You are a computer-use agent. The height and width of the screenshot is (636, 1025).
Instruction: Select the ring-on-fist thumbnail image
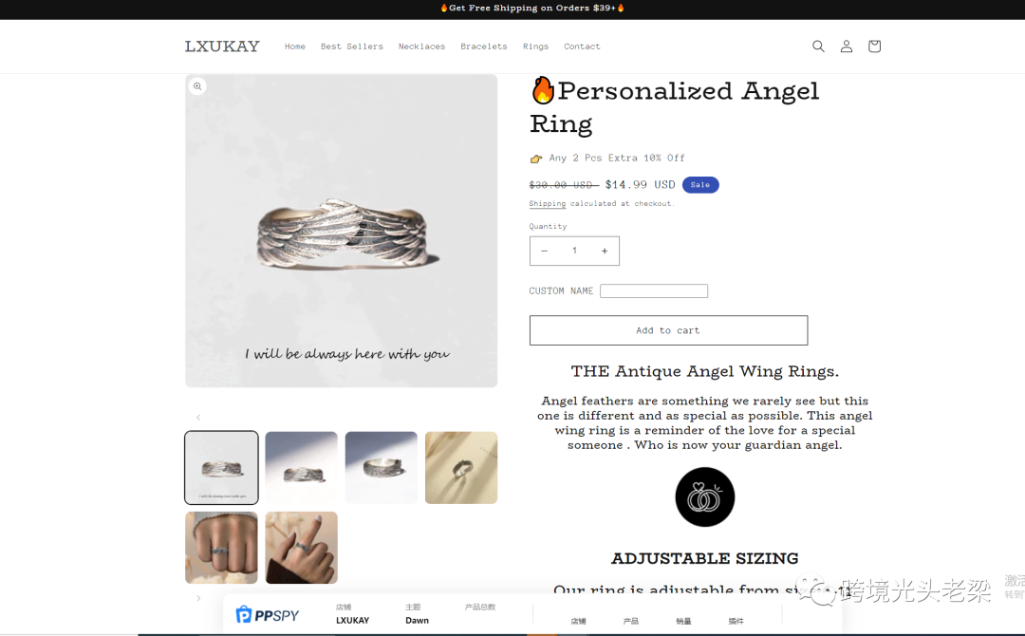tap(221, 548)
